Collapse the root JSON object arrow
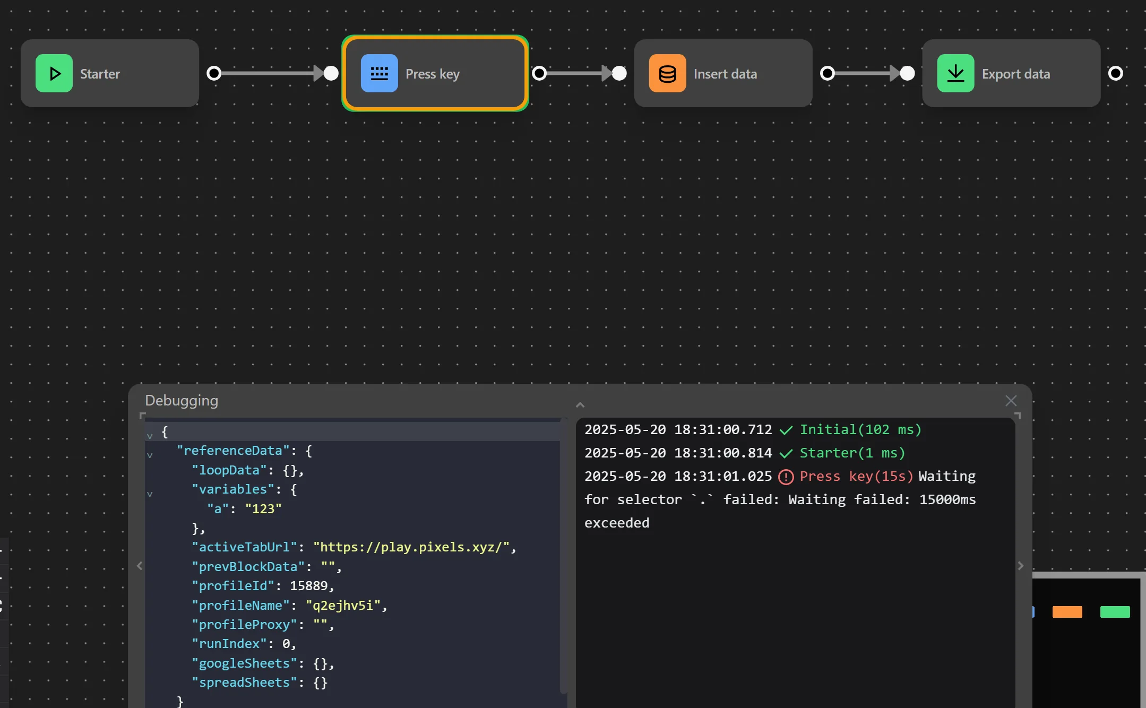Viewport: 1146px width, 708px height. click(x=150, y=436)
